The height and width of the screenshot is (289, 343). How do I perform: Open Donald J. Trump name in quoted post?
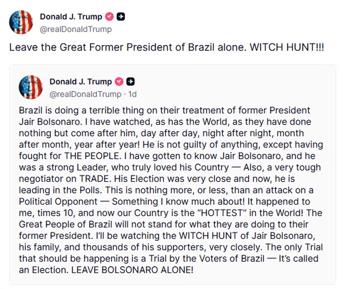point(81,82)
